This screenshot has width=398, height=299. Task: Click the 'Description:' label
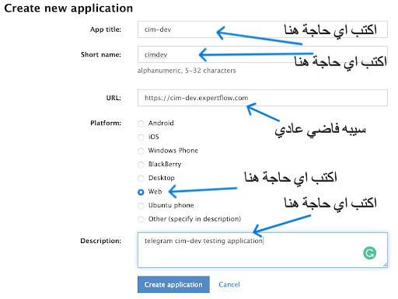point(100,241)
